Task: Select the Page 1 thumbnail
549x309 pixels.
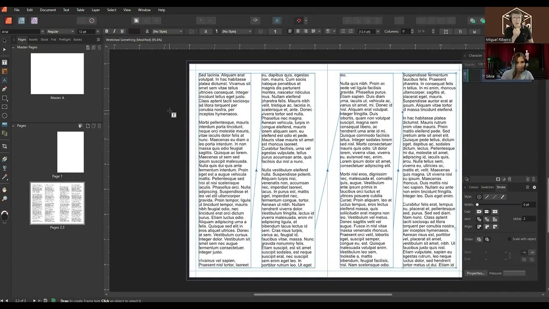Action: 70,152
